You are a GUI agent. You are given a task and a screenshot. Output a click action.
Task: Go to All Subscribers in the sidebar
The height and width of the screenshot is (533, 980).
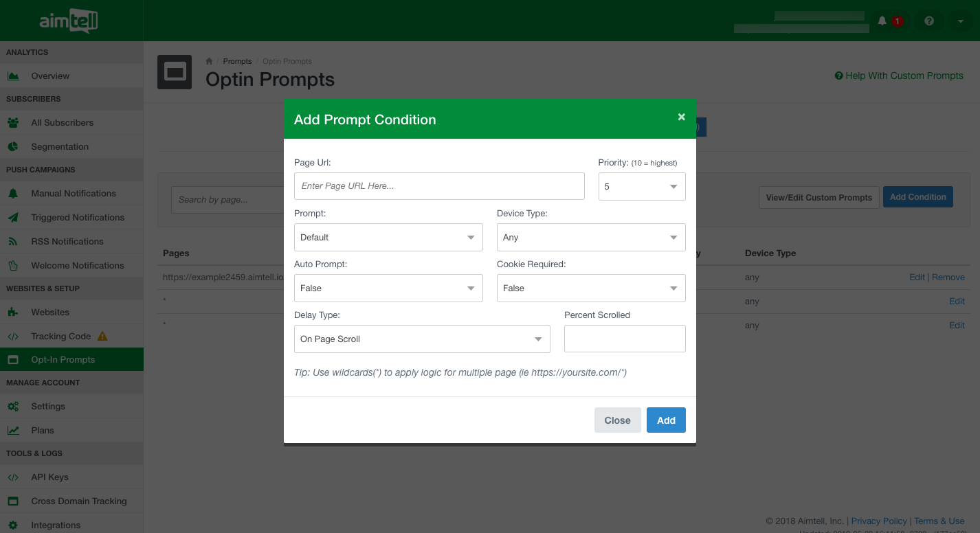[x=62, y=122]
